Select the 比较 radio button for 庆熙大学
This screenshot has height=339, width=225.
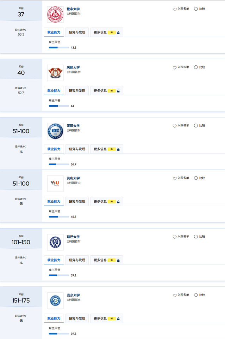pyautogui.click(x=196, y=67)
